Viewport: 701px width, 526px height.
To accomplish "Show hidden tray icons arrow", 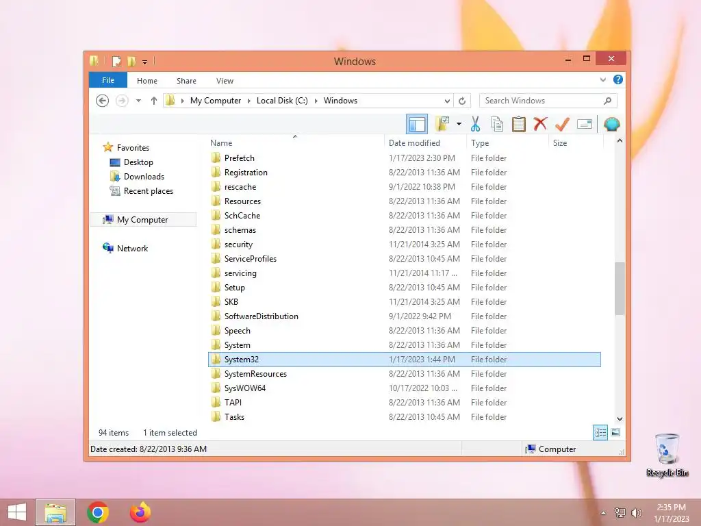I will (604, 513).
